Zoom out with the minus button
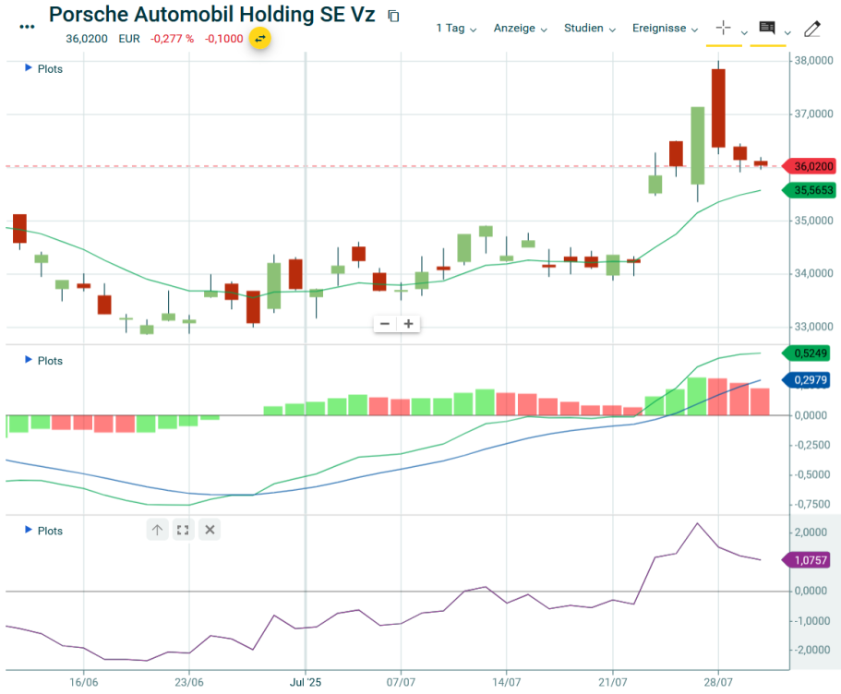 coord(385,323)
